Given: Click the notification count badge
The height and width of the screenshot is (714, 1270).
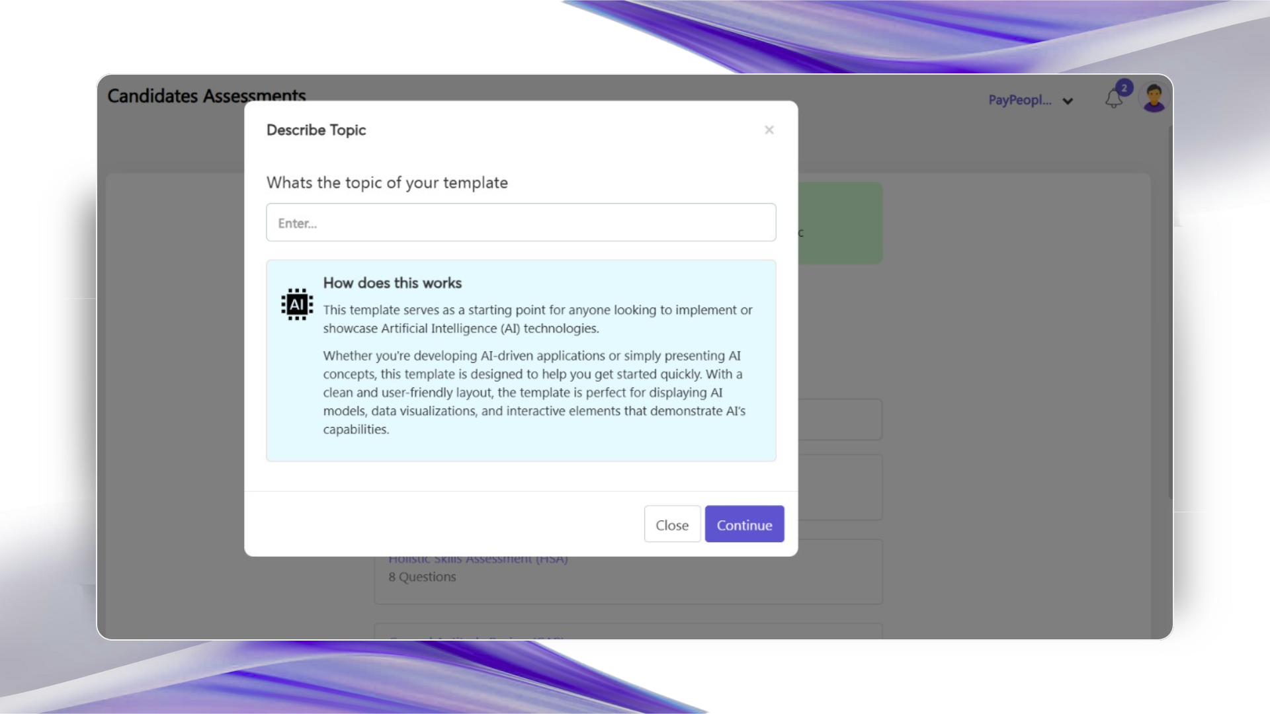Looking at the screenshot, I should tap(1124, 88).
